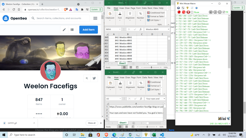Open a new browser tab

(42, 4)
